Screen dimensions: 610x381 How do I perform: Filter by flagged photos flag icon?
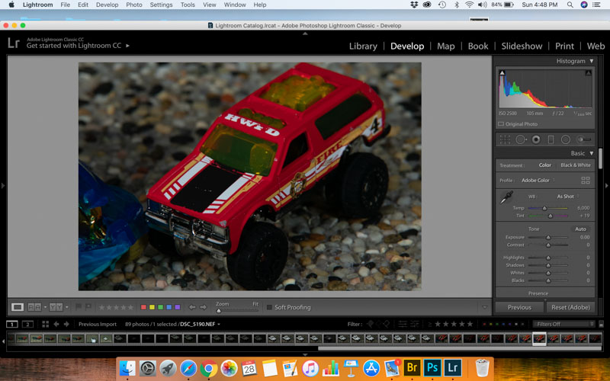click(371, 324)
